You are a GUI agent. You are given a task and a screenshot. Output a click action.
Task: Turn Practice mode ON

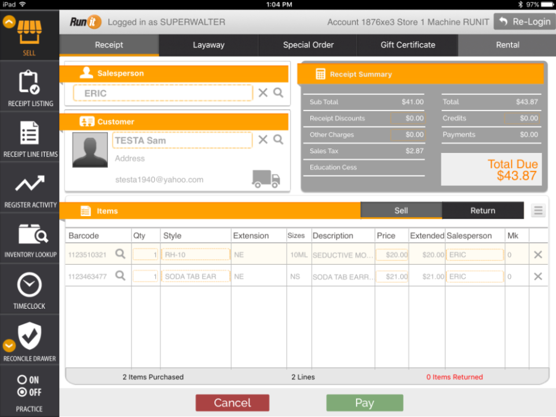pos(23,380)
